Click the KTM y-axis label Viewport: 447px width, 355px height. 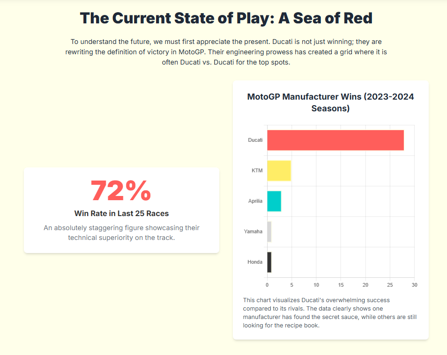pos(257,171)
